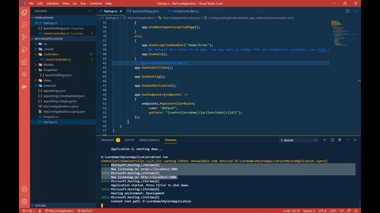This screenshot has height=213, width=380.
Task: Click errors and warnings status indicator
Action: pyautogui.click(x=28, y=211)
